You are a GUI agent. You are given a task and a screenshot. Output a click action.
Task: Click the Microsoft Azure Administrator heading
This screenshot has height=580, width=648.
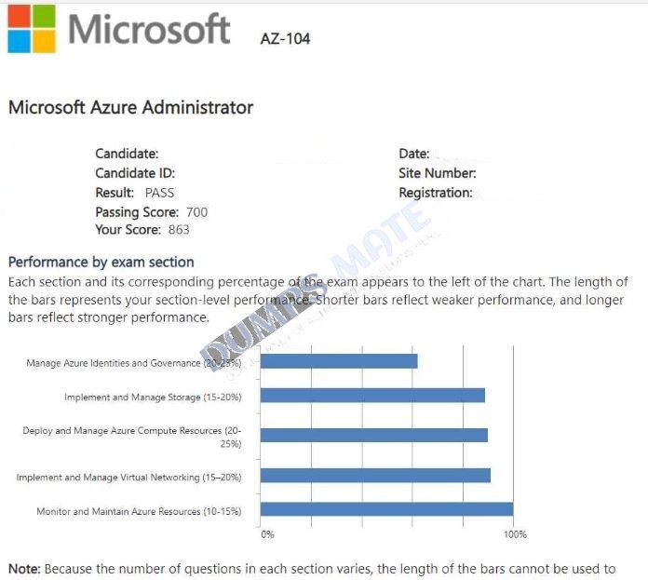(130, 107)
